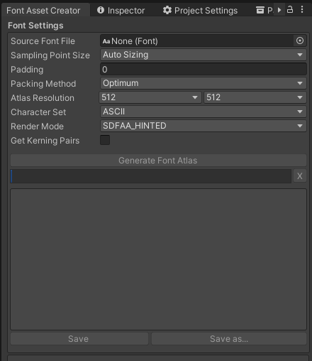This screenshot has width=312, height=361.
Task: Enable the Get Kerning Pairs checkbox
Action: click(105, 140)
